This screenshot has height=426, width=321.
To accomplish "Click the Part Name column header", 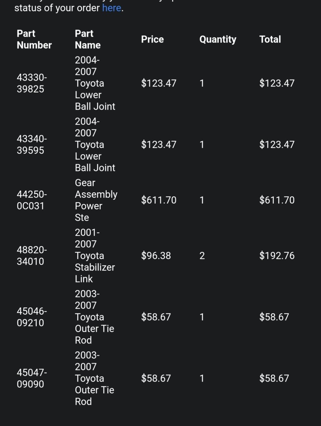I will point(88,39).
